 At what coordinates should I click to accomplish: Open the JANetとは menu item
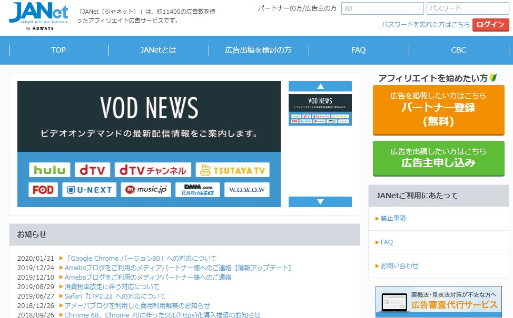159,50
